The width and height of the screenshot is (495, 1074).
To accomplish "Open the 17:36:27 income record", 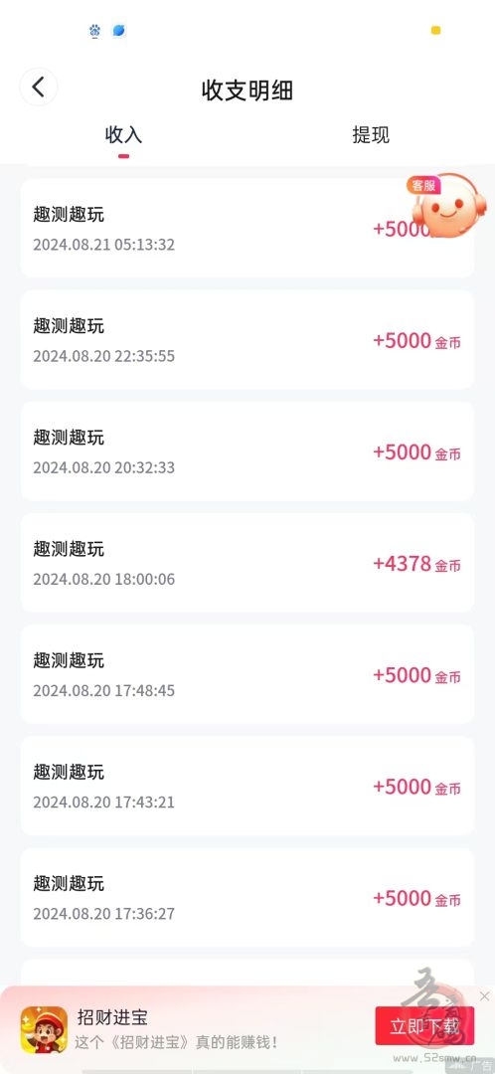I will [x=247, y=898].
